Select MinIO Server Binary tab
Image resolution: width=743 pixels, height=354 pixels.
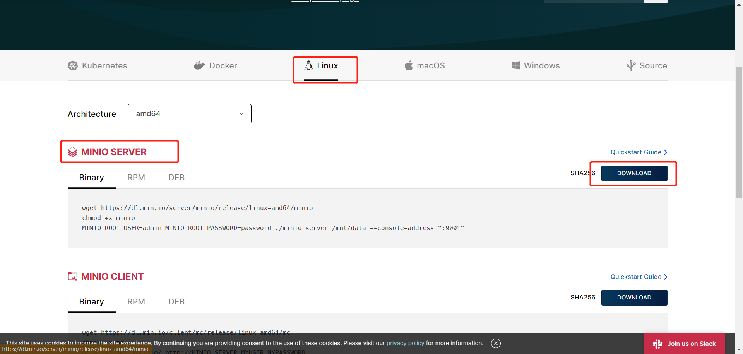point(92,178)
